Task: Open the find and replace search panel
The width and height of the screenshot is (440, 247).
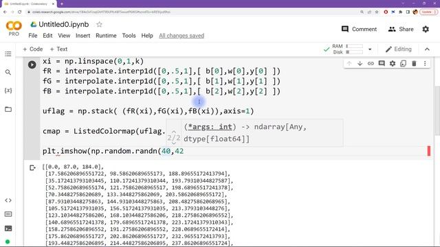Action: [x=8, y=72]
